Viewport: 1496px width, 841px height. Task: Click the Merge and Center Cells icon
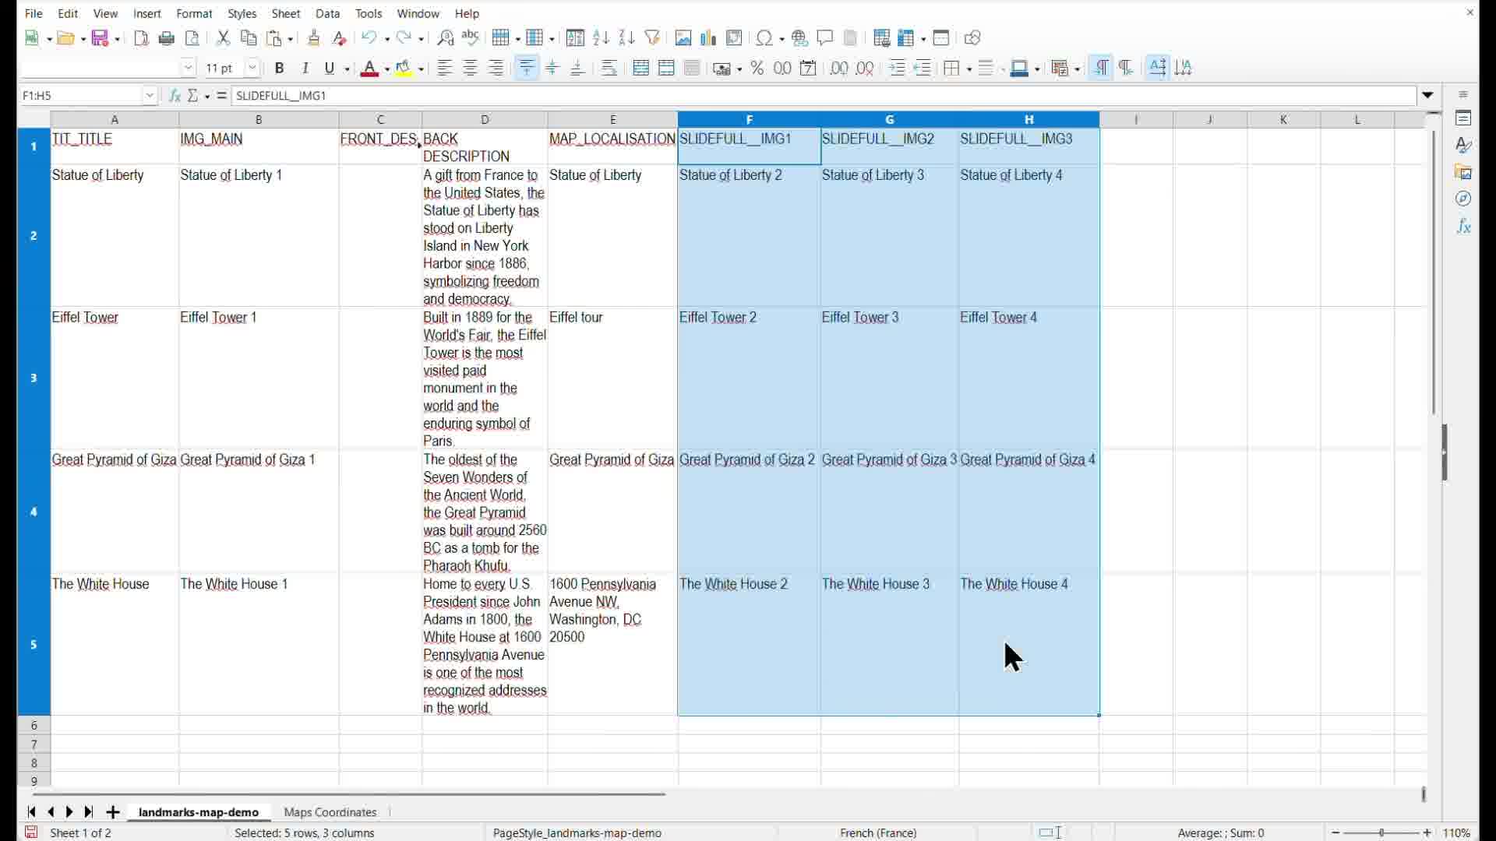coord(641,69)
